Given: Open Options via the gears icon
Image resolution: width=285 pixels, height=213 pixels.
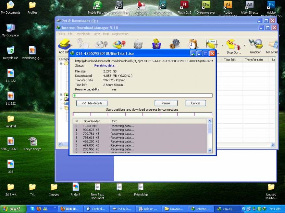Looking at the screenshot, I should click(175, 44).
